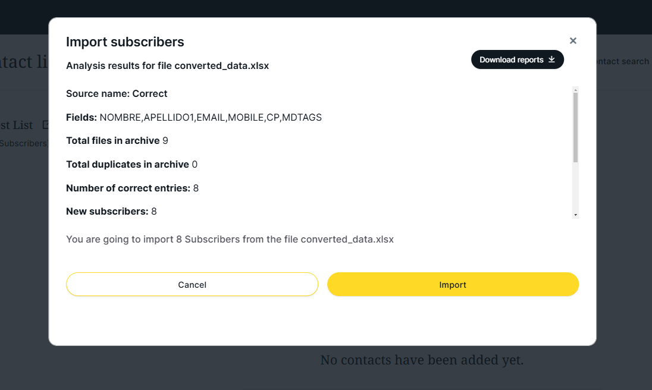Click the edit icon beside the list name
This screenshot has width=652, height=390.
point(45,125)
